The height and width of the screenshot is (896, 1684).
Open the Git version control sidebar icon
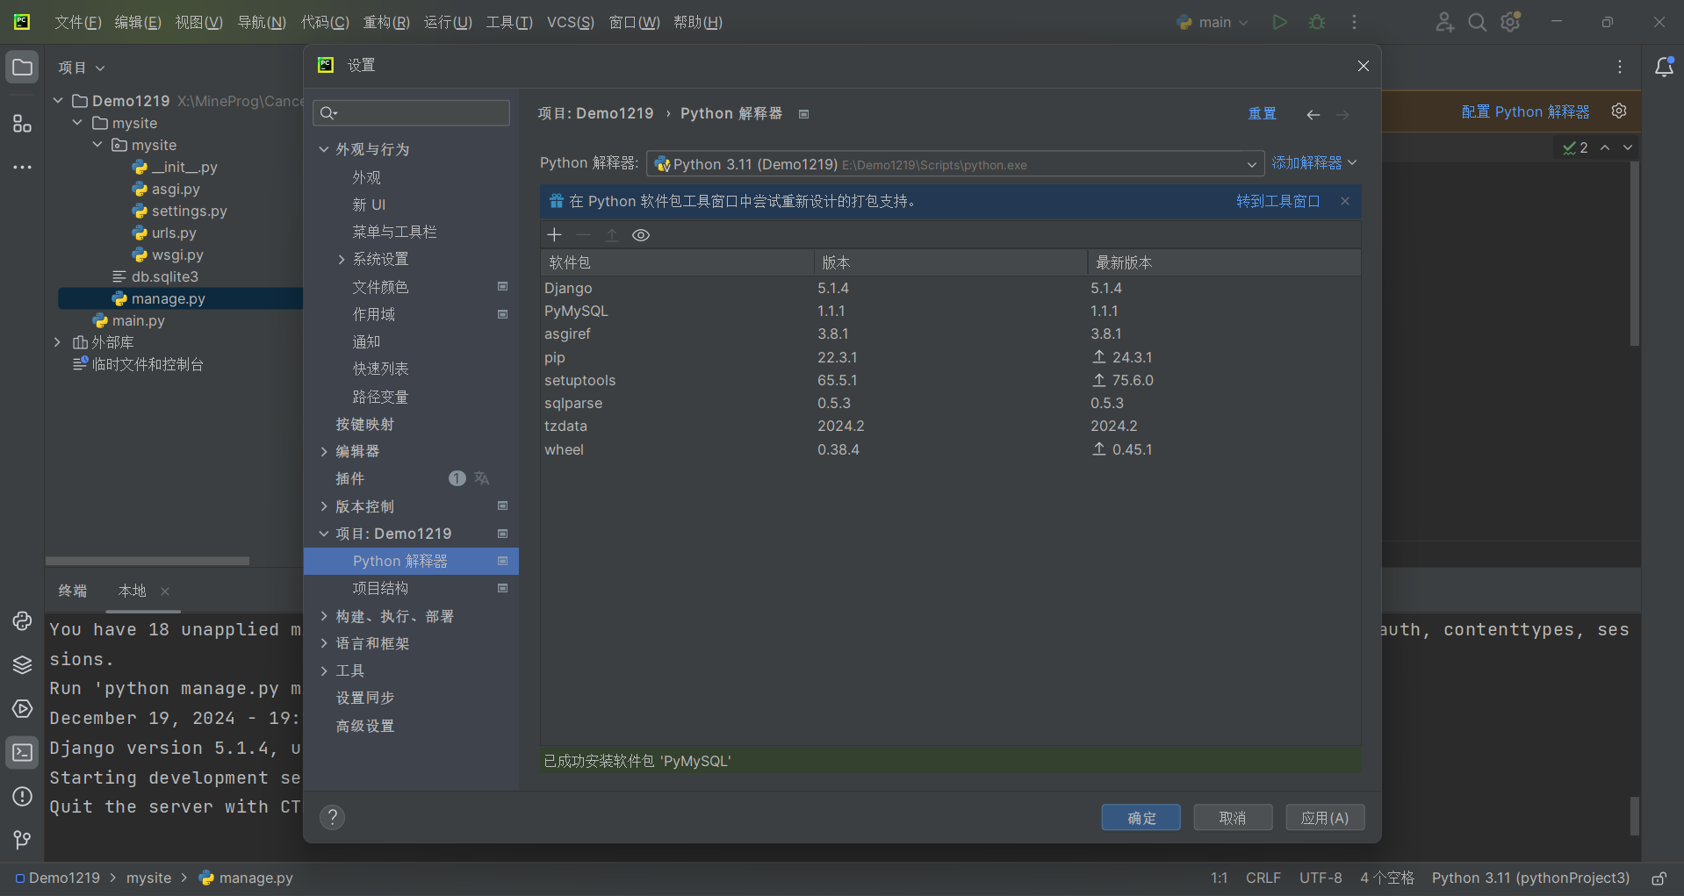pos(22,840)
